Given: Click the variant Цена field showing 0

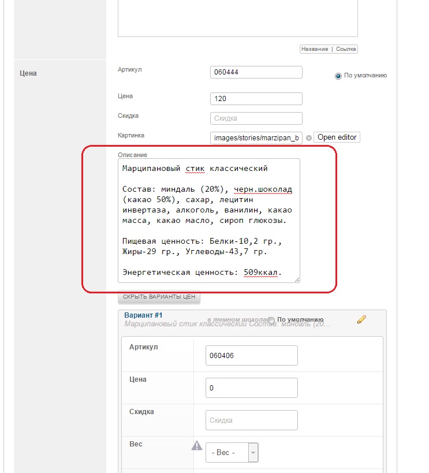Looking at the screenshot, I should (251, 388).
